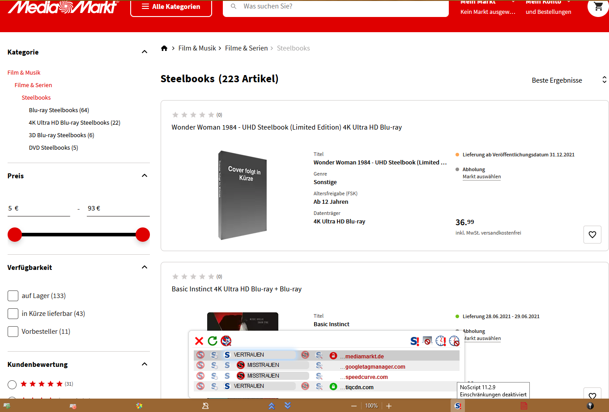Open custom permissions for mediamarkt.de
Viewport: 609px width, 412px height.
[319, 355]
